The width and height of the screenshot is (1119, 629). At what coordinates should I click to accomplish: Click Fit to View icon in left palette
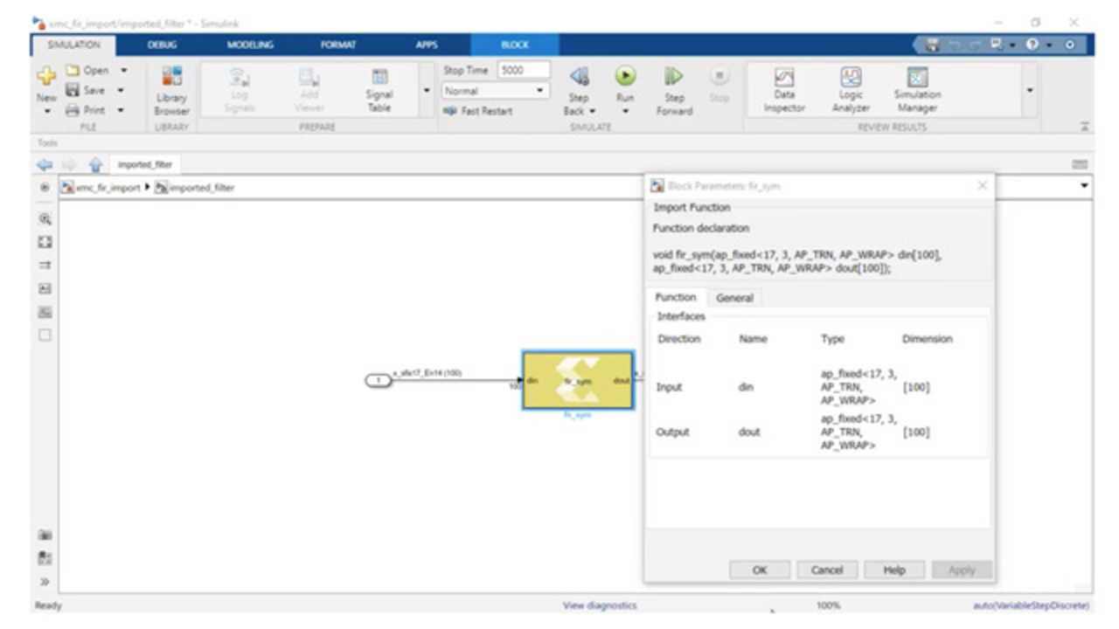(x=45, y=242)
